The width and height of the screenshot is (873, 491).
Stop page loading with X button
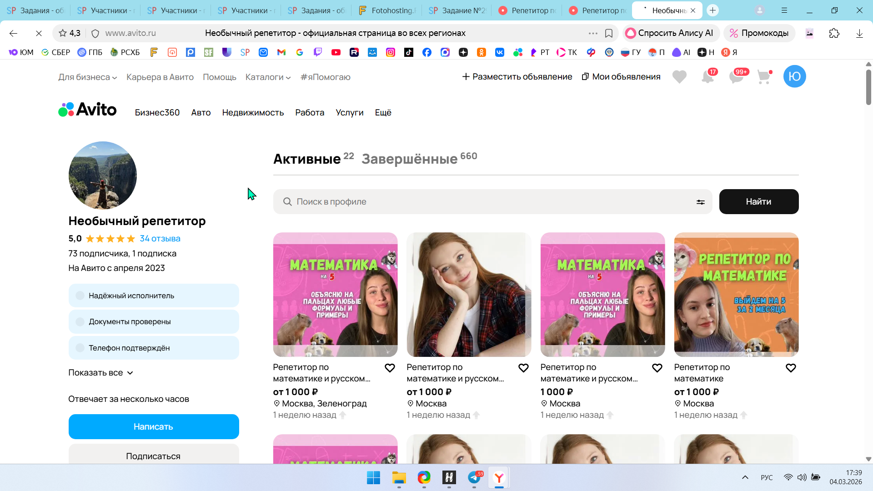click(x=39, y=33)
